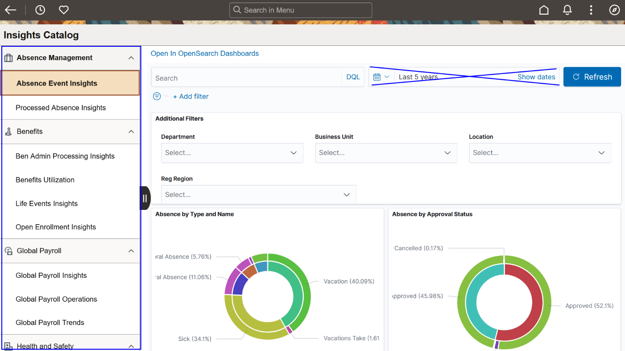Screen dimensions: 625x351
Task: Click Open In OpenSearch Dashboards link
Action: click(x=205, y=54)
